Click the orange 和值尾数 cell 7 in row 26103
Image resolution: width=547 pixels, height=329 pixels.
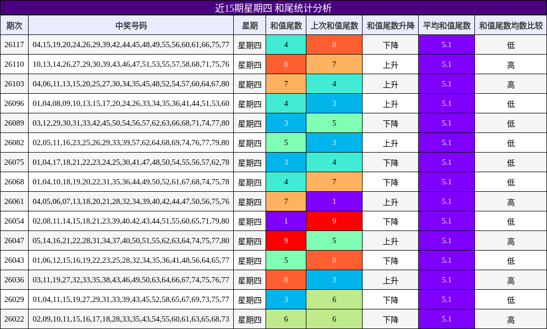[286, 84]
